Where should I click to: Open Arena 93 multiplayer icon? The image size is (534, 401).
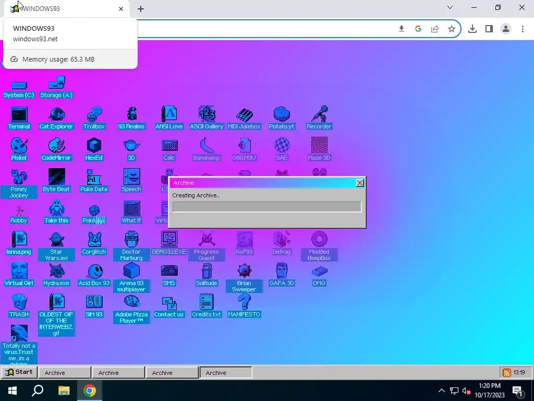point(131,278)
